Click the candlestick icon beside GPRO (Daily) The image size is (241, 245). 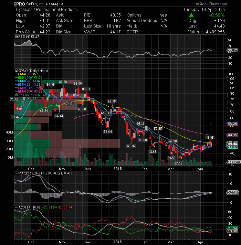tap(16, 71)
